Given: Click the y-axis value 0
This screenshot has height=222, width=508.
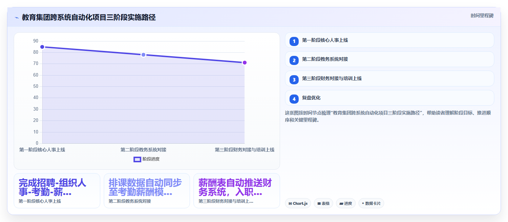Looking at the screenshot, I should tap(37, 143).
